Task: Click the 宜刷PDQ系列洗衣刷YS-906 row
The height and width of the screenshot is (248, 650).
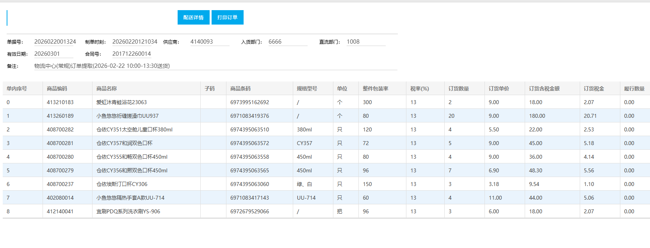Action: (x=128, y=211)
